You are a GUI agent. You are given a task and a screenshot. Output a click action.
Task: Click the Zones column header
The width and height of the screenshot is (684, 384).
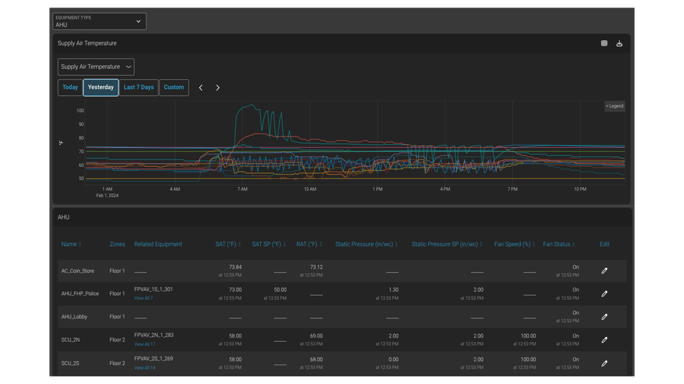click(x=118, y=244)
